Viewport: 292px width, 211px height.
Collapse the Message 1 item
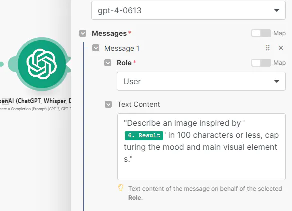[x=96, y=48]
